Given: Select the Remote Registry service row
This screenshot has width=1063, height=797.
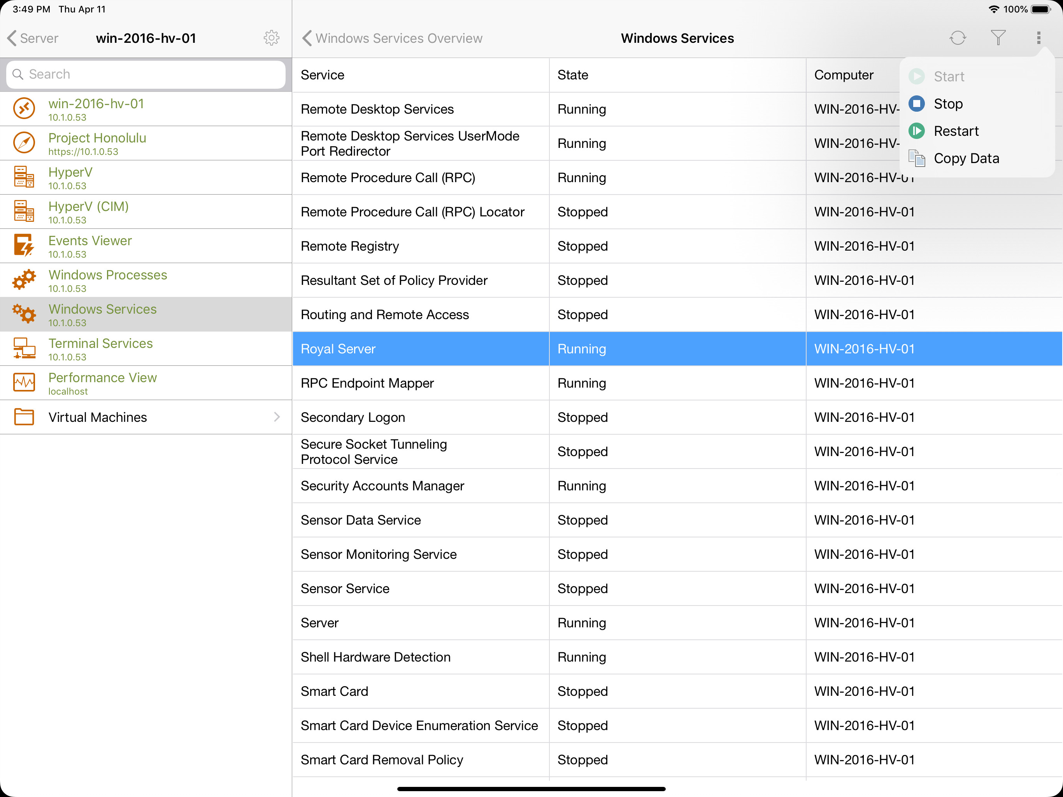Looking at the screenshot, I should (x=677, y=246).
